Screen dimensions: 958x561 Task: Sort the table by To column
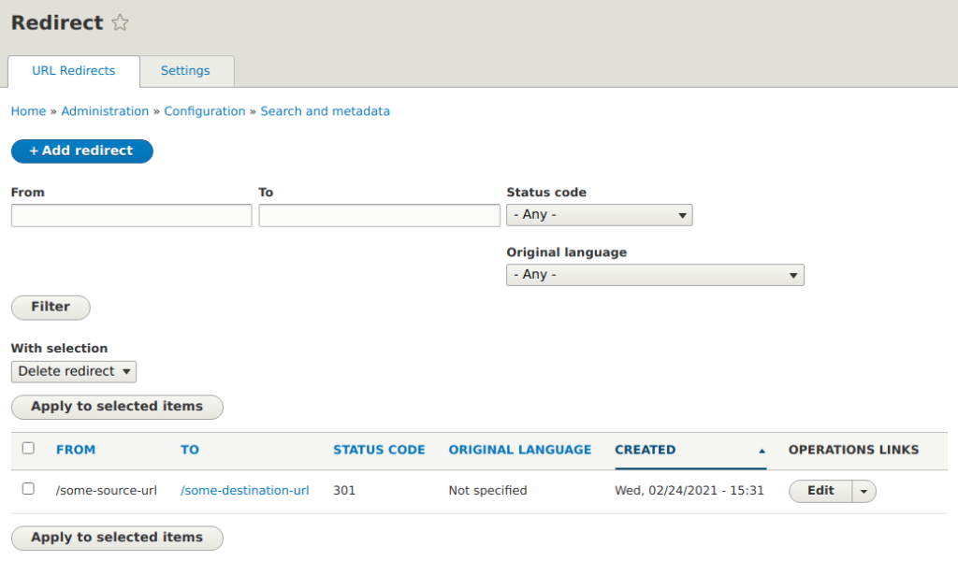click(x=189, y=450)
